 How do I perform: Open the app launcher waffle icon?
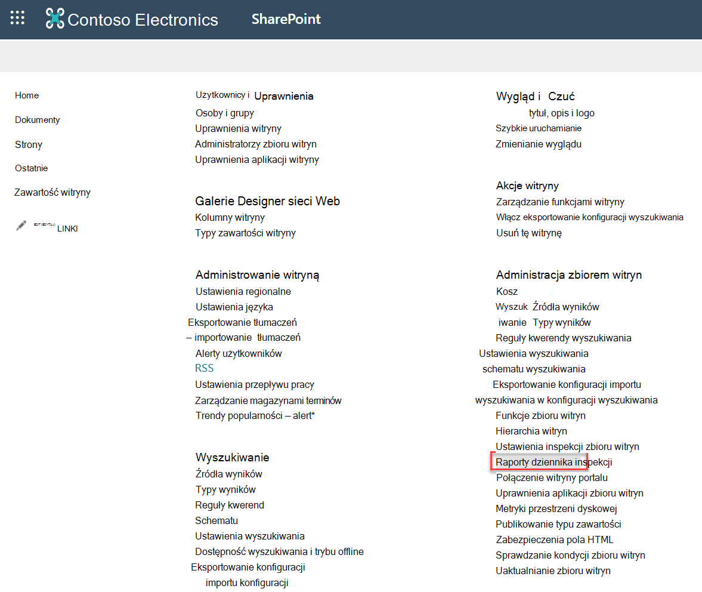[x=17, y=18]
